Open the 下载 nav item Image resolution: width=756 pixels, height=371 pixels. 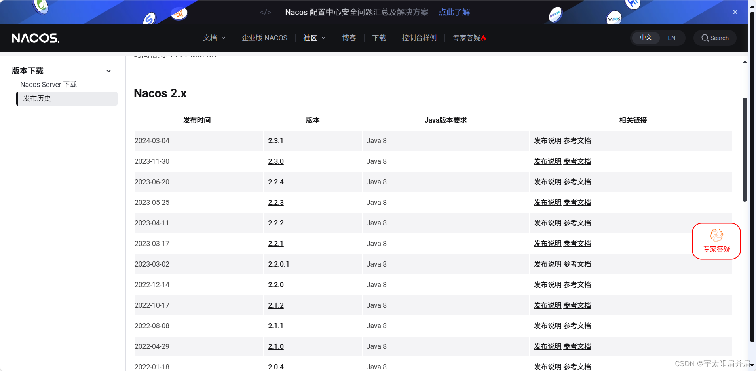tap(379, 38)
